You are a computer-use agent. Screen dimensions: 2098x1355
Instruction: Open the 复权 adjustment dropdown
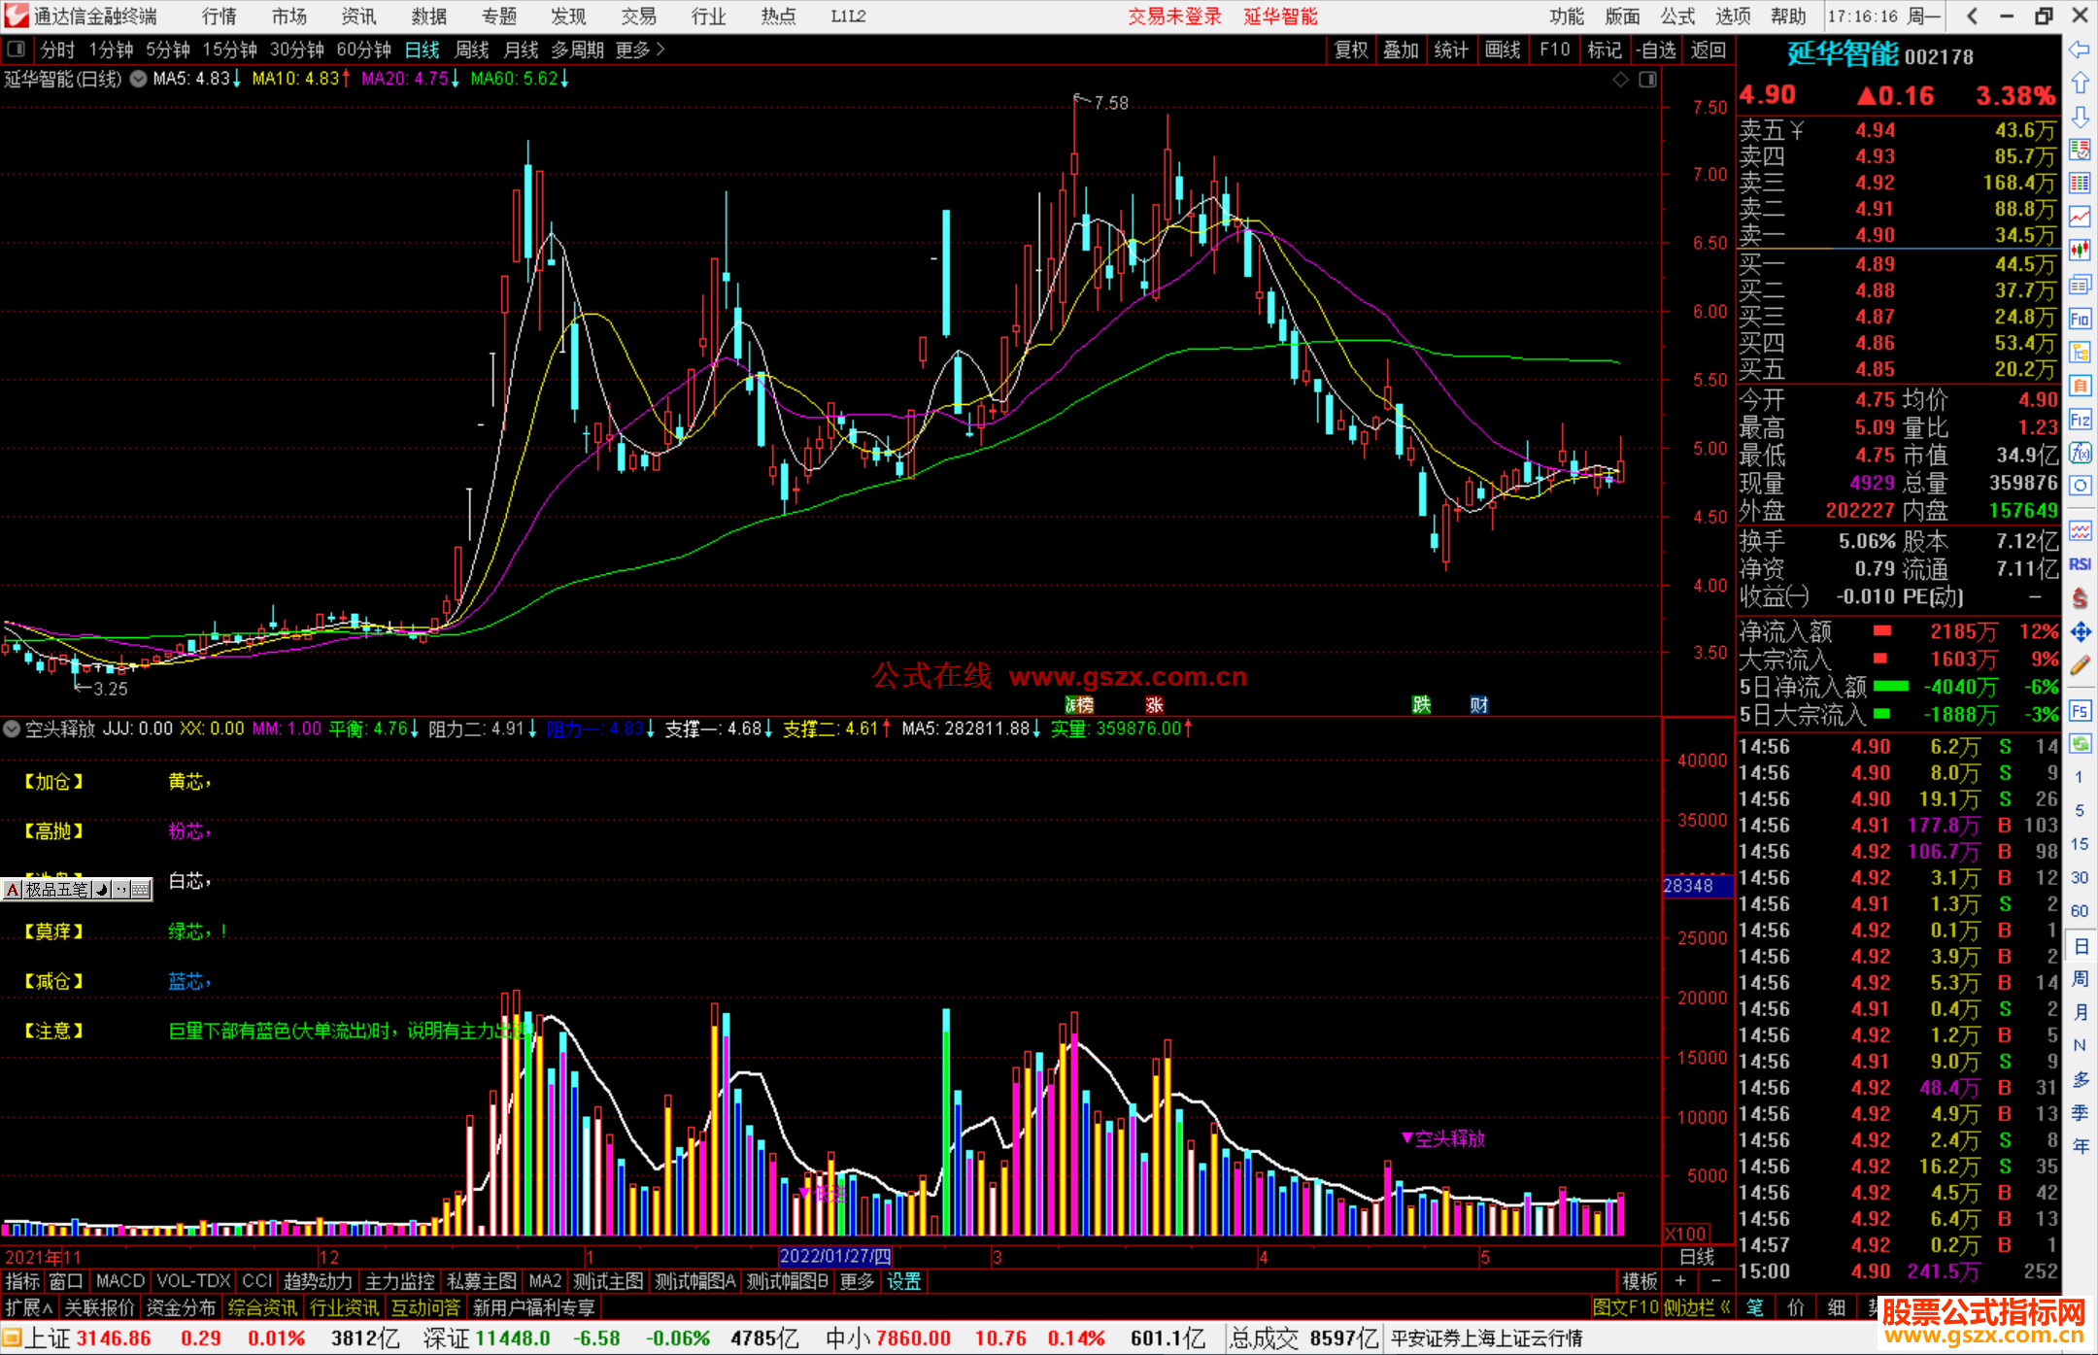[x=1351, y=50]
